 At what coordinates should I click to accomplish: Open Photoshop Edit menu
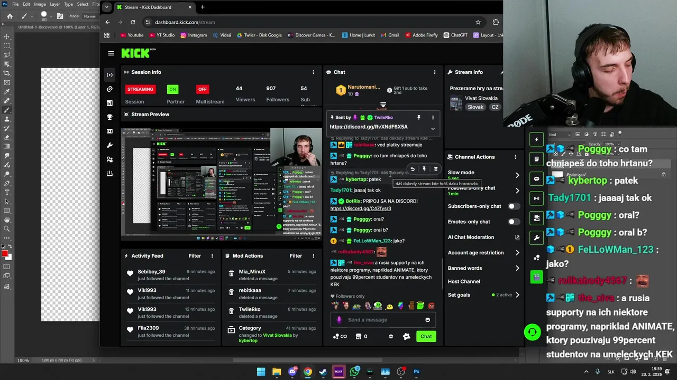click(x=26, y=4)
